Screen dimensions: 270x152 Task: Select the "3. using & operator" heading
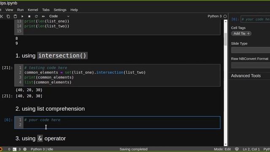40,138
